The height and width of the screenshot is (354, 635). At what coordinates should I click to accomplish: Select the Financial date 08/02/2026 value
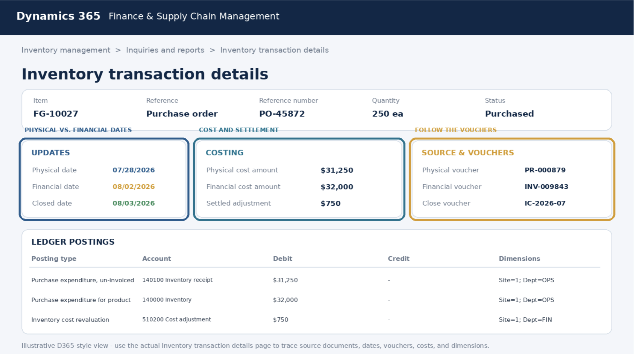pos(134,187)
